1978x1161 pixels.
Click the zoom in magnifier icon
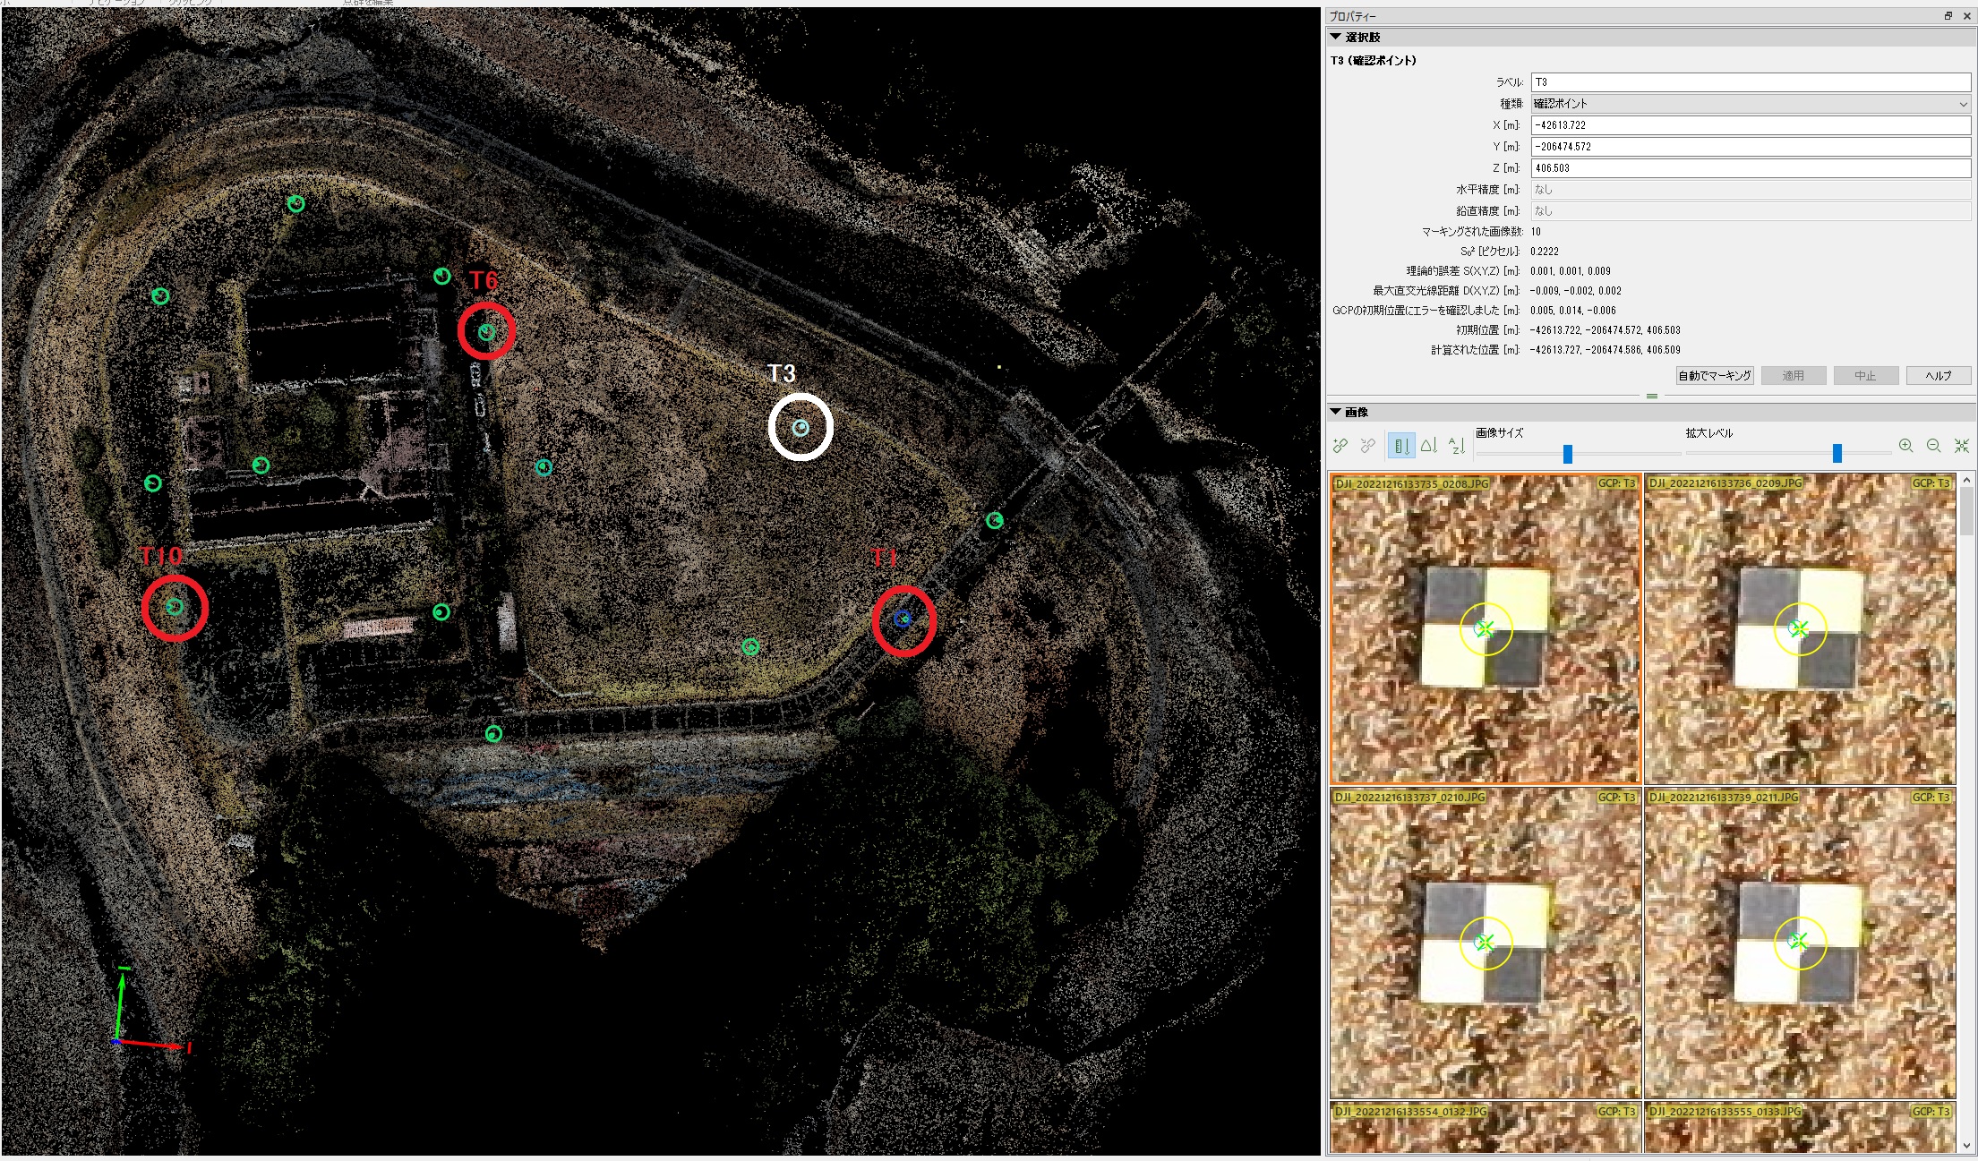point(1906,446)
